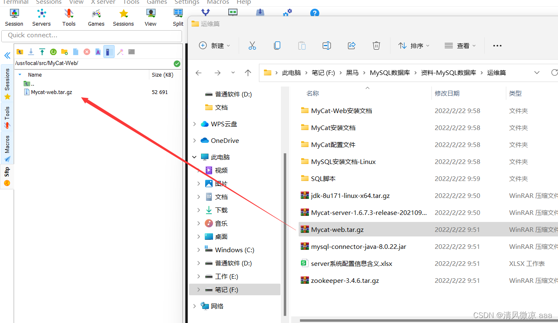Open the 查看 view dropdown
This screenshot has height=323, width=558.
[x=460, y=46]
